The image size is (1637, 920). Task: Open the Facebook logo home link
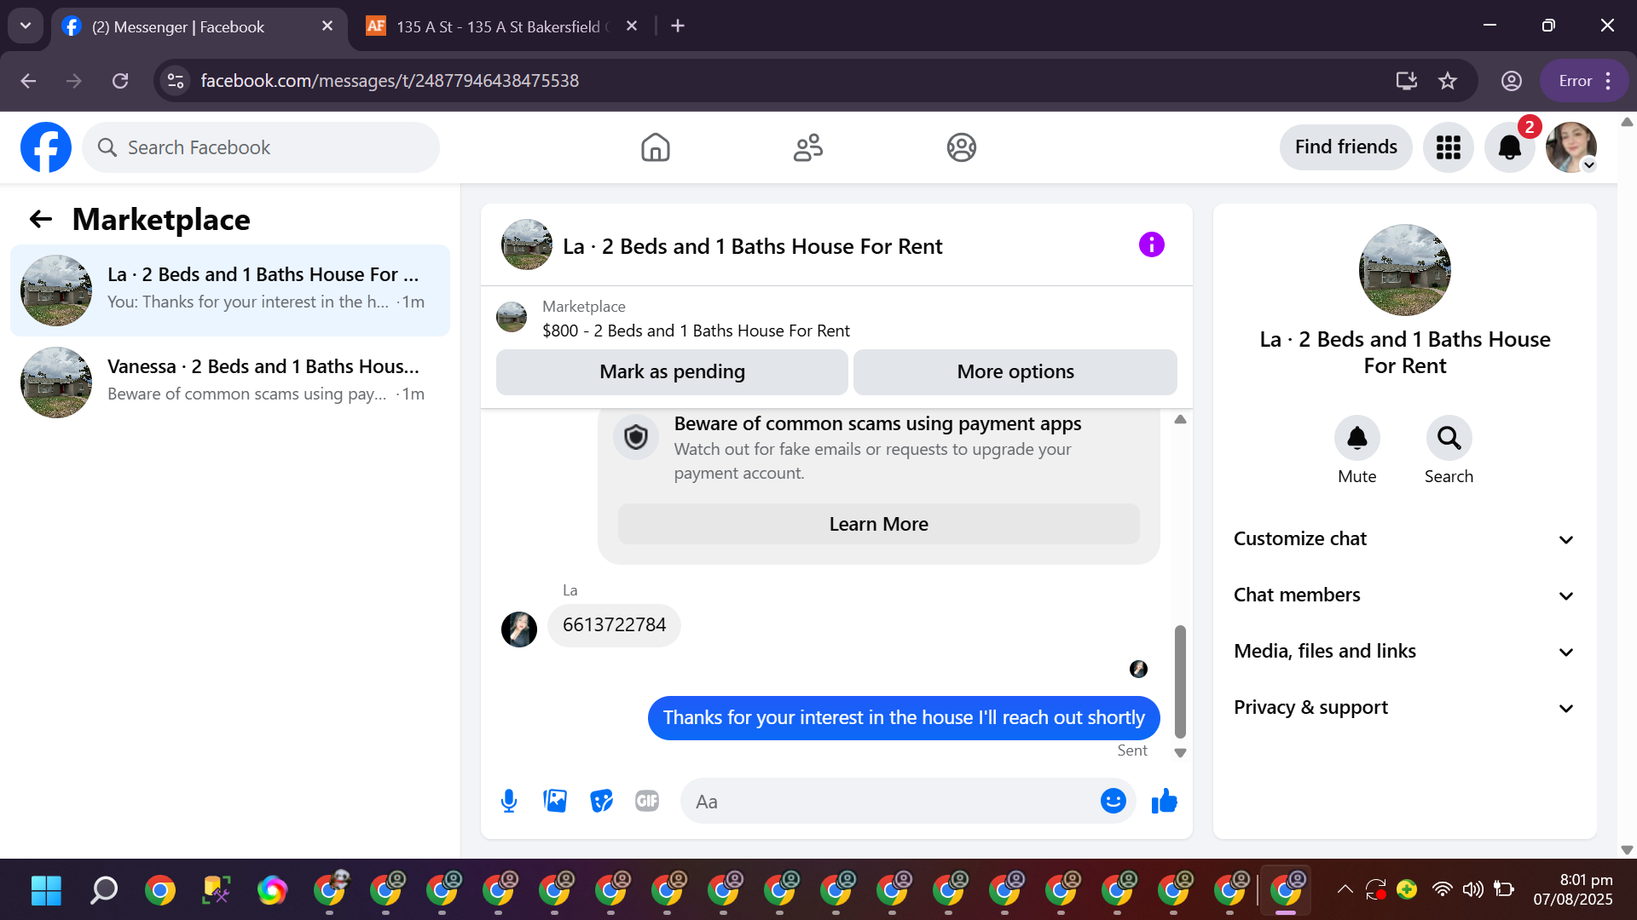pyautogui.click(x=46, y=147)
